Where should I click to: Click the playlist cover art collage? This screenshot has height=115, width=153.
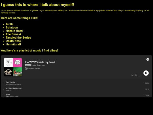13,67
